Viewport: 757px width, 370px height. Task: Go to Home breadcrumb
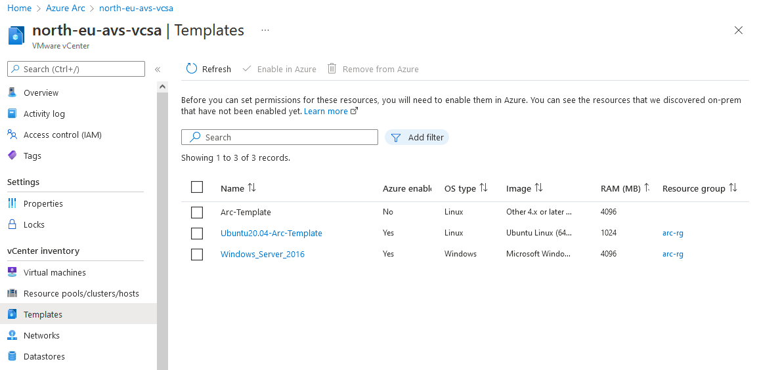click(19, 9)
